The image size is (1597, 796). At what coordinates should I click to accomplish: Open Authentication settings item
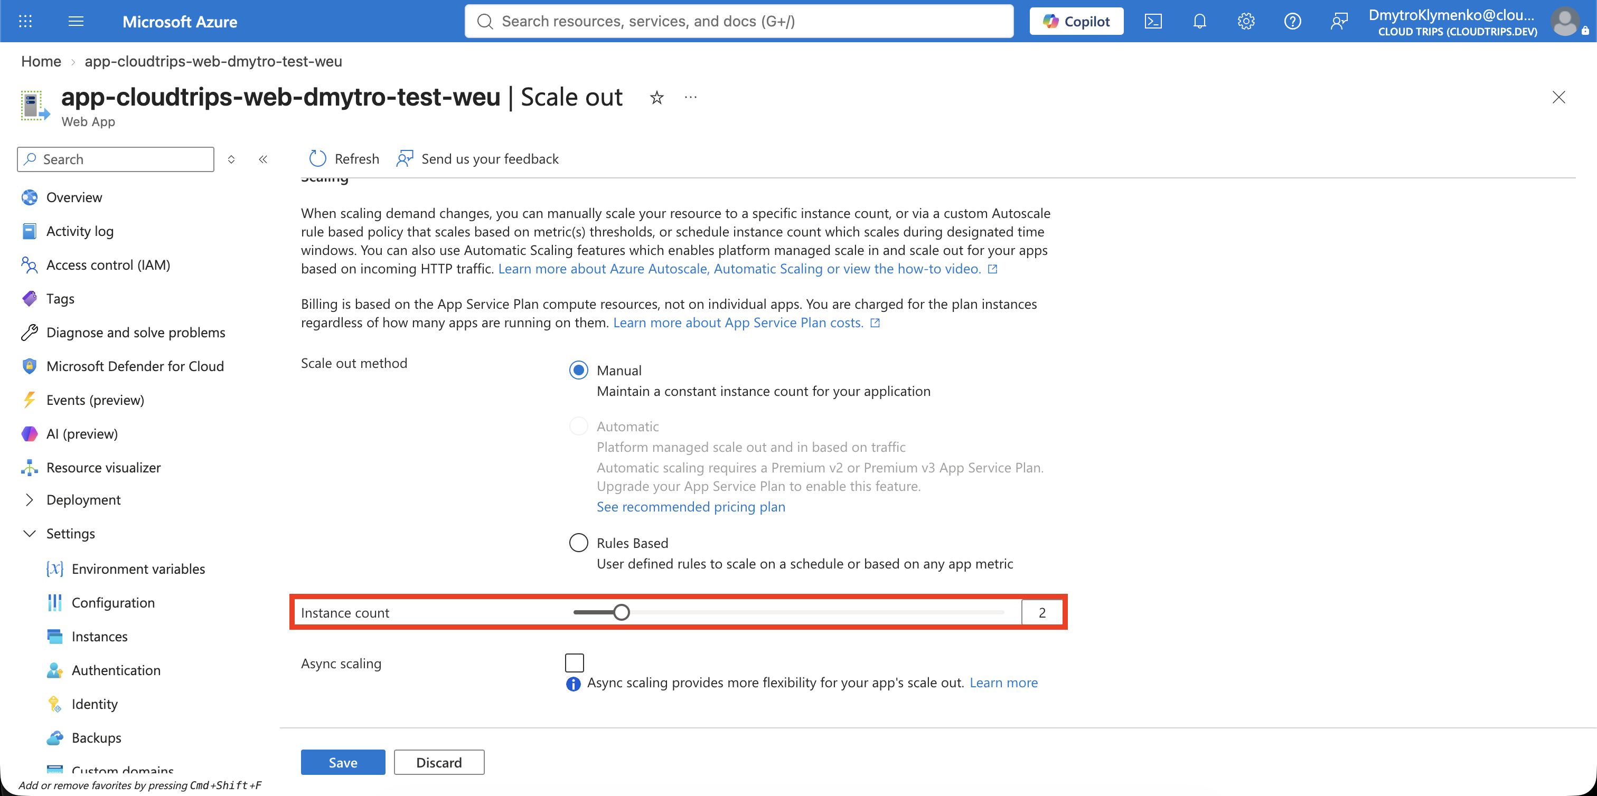click(116, 670)
